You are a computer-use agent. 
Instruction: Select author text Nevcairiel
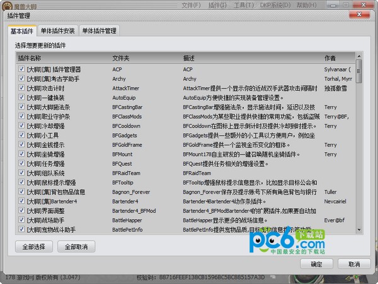335,201
